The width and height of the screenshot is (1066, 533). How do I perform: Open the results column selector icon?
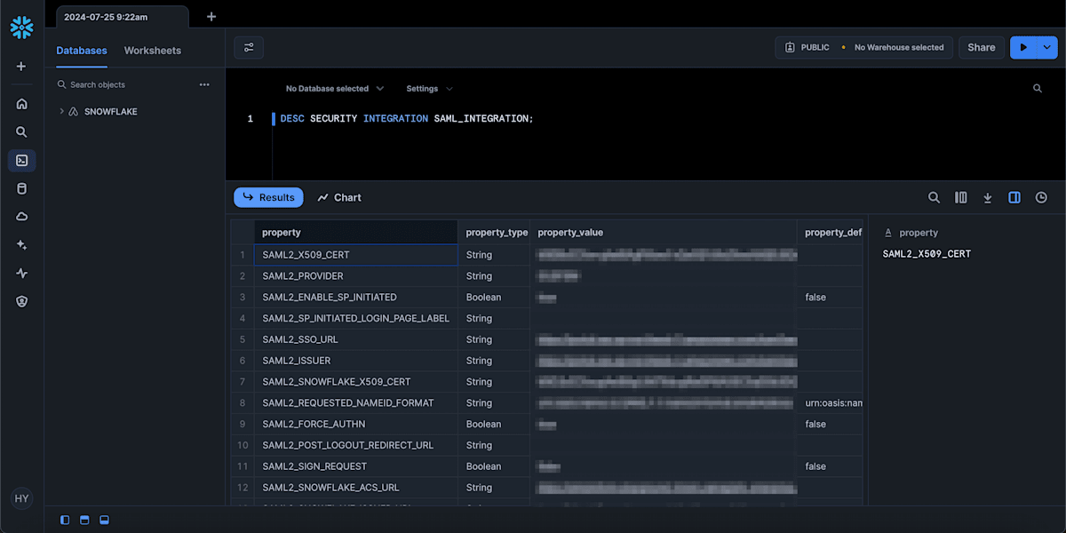coord(960,197)
